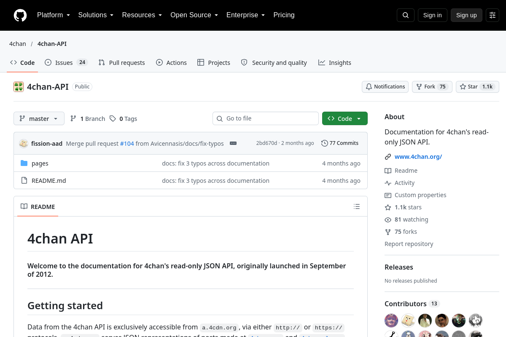This screenshot has width=506, height=337.
Task: View the 0 Tags list
Action: (x=123, y=119)
